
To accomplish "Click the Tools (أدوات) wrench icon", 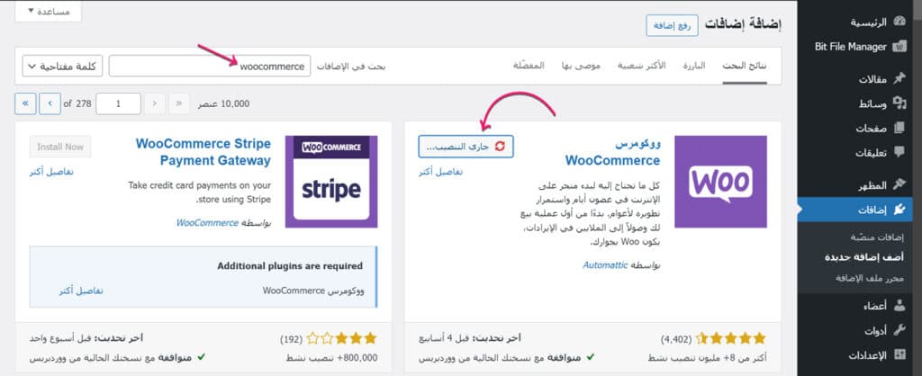I will pos(899,330).
